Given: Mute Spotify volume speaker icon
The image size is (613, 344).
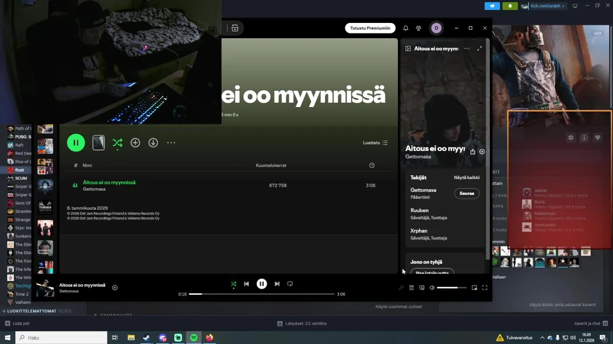Looking at the screenshot, I should 432,288.
